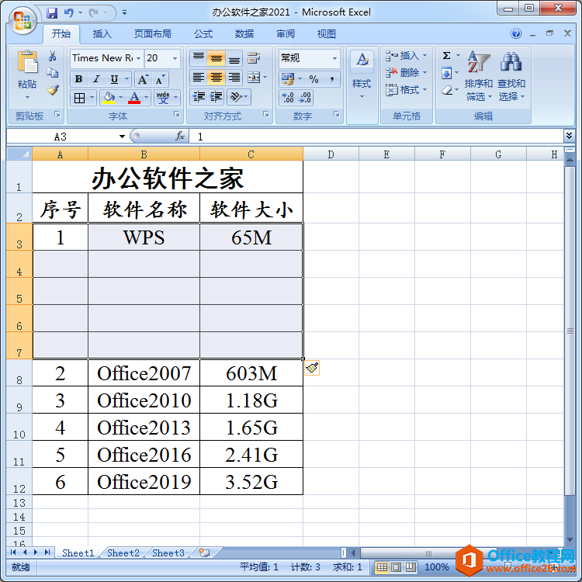The image size is (582, 582).
Task: Increase decimal places
Action: point(288,98)
